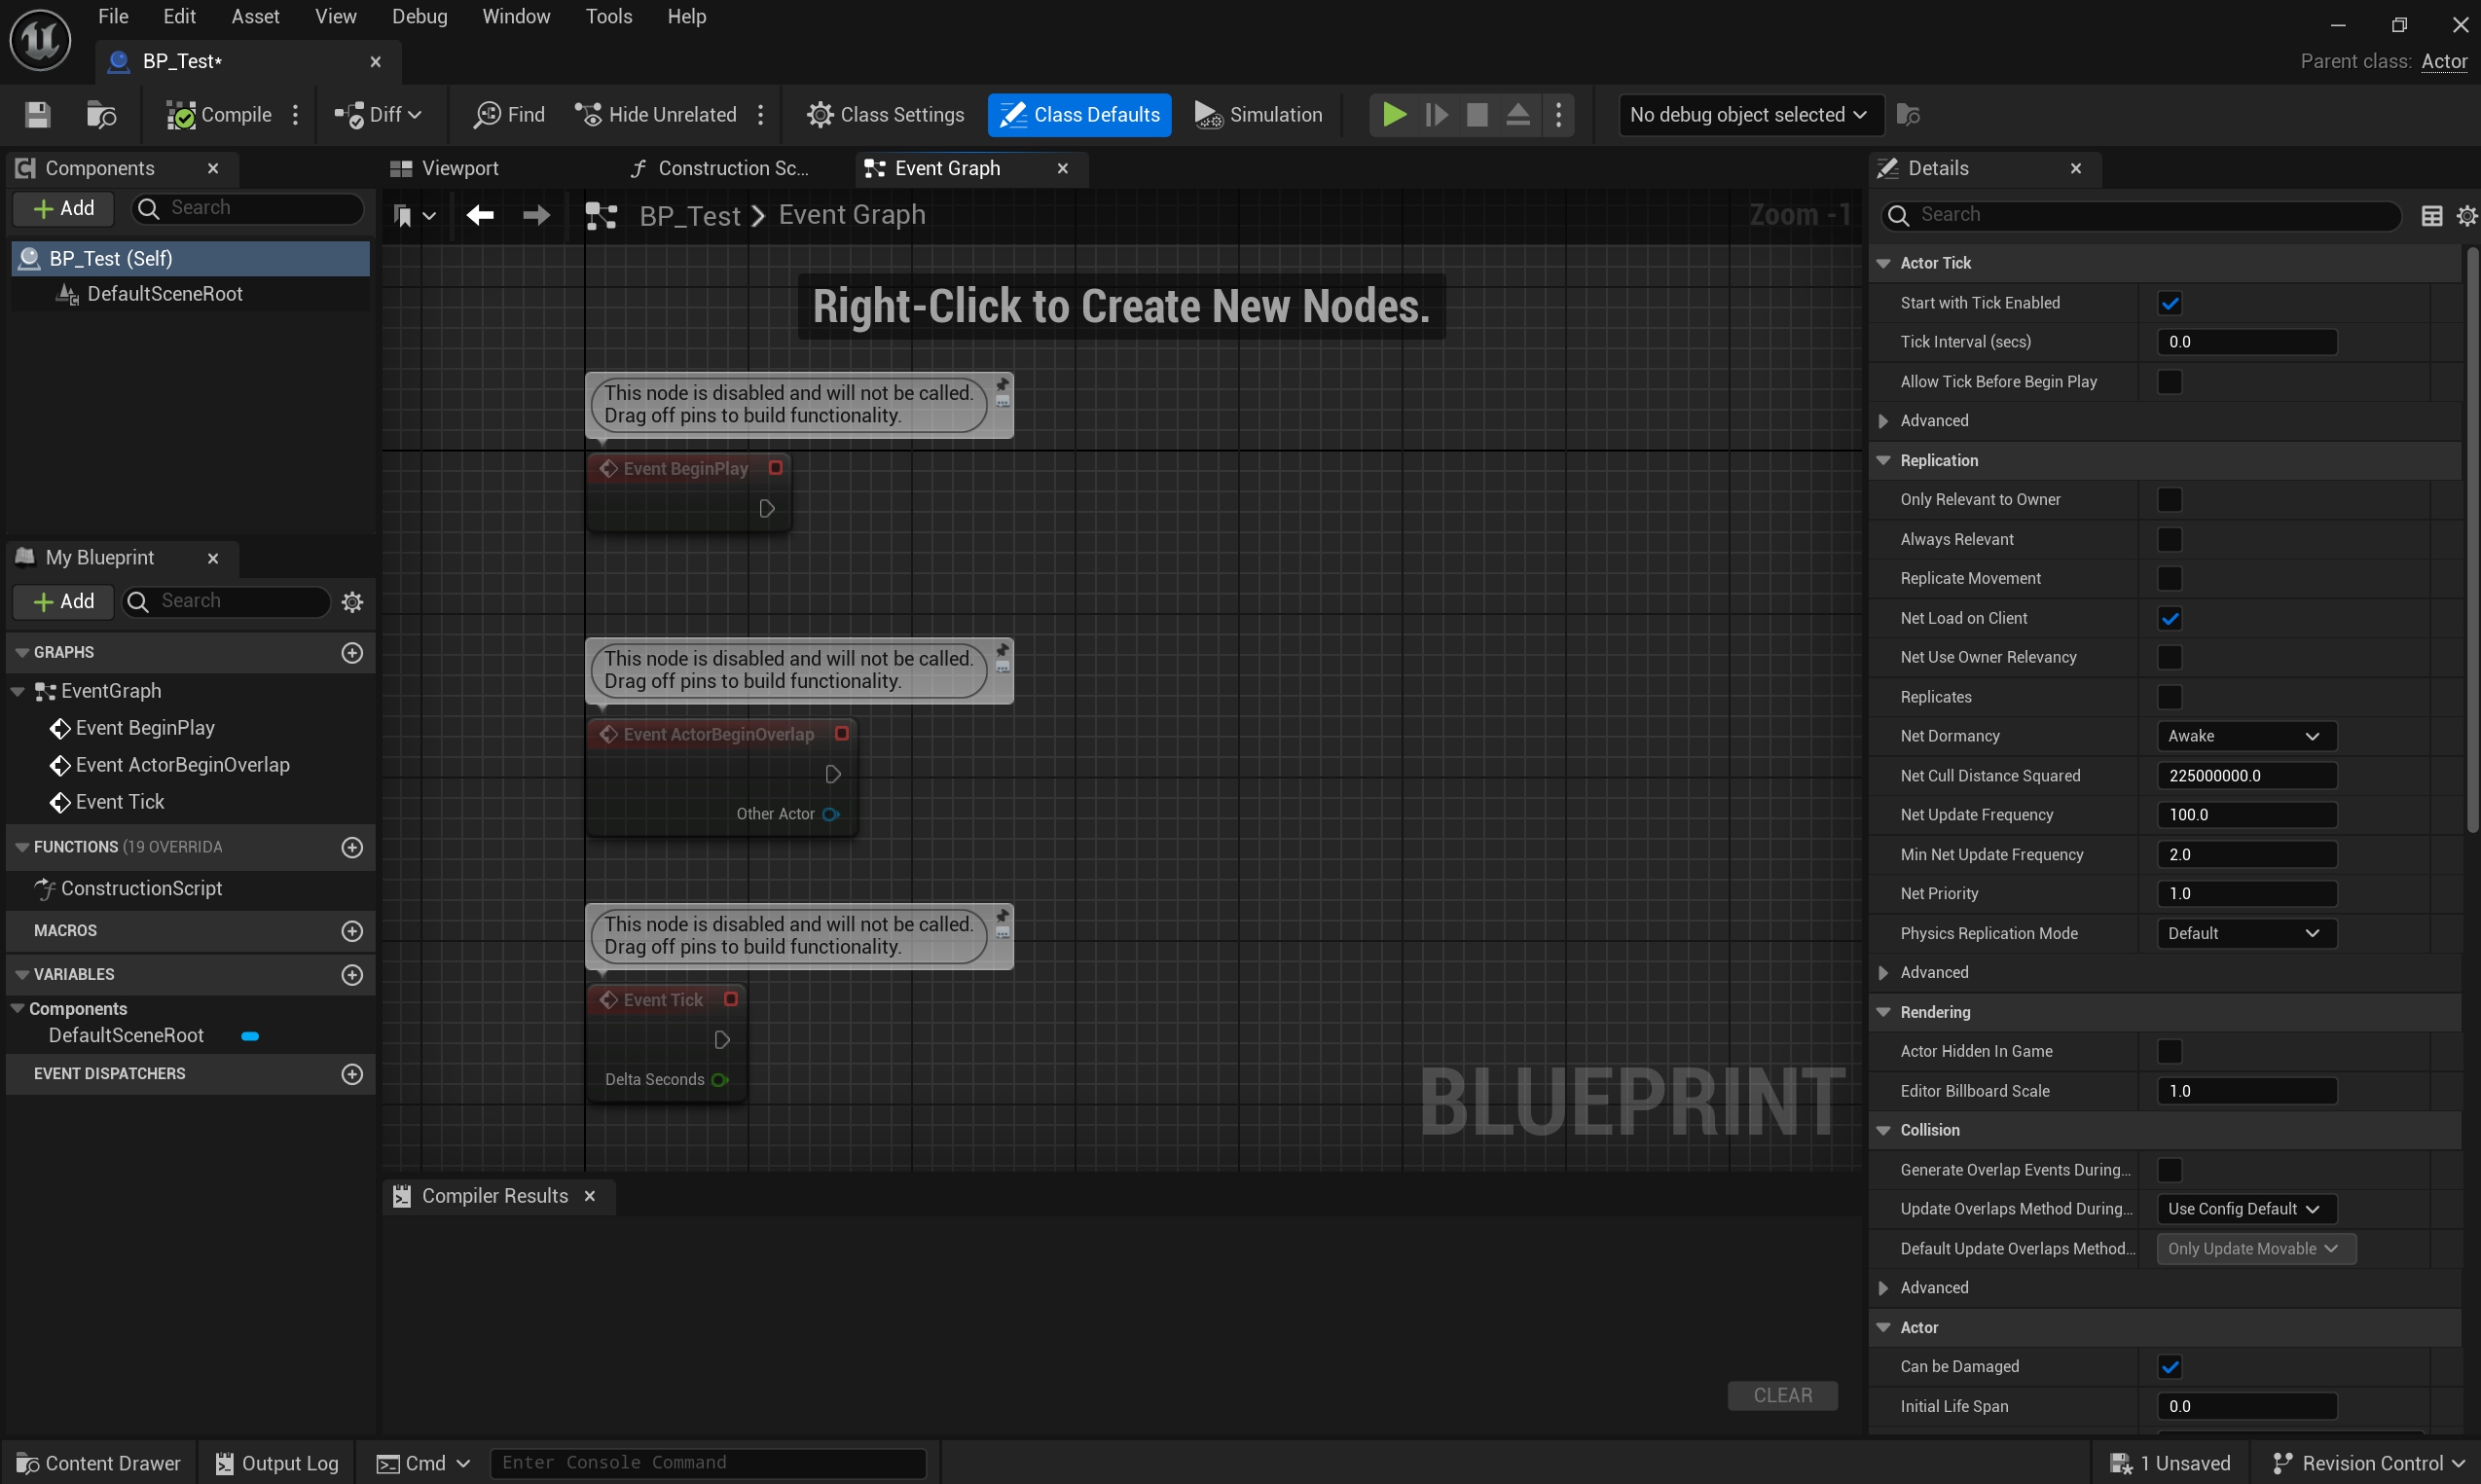2481x1484 pixels.
Task: Click the Details property matrix table icon
Action: coord(2432,215)
